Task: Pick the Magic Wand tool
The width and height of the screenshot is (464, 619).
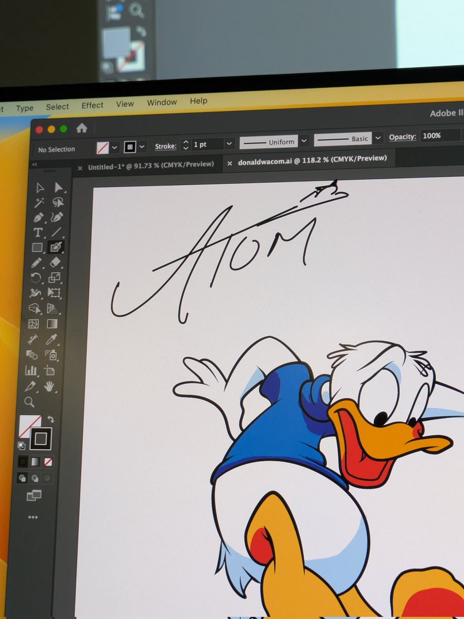Action: (x=39, y=203)
